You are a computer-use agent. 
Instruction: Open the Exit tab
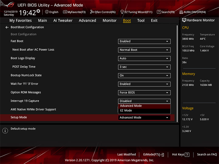[x=154, y=21]
